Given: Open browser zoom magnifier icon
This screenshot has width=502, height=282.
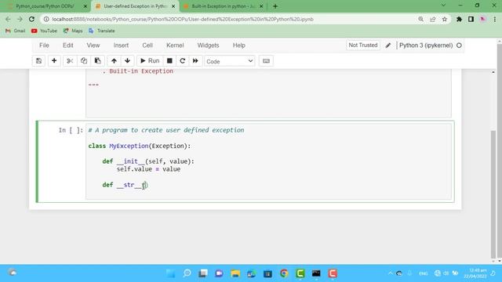Looking at the screenshot, I should pyautogui.click(x=420, y=19).
